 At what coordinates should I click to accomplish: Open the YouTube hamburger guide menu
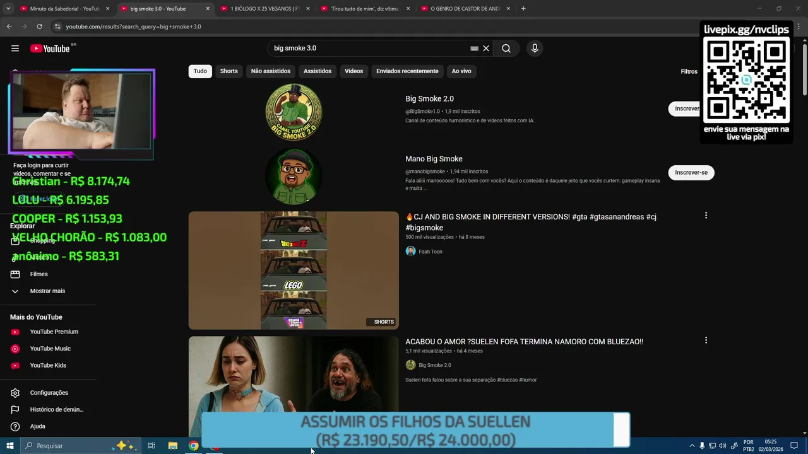[x=15, y=49]
